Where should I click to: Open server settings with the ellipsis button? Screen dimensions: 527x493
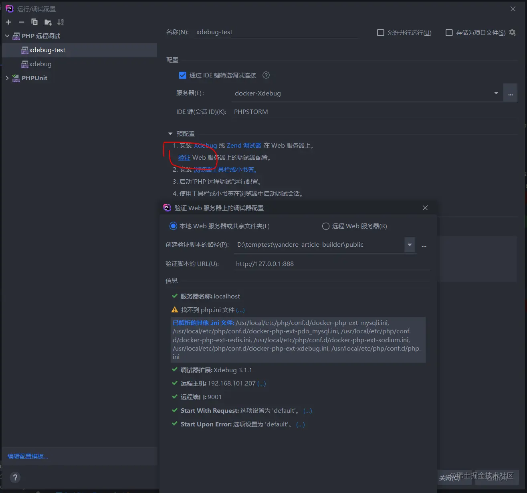click(511, 93)
